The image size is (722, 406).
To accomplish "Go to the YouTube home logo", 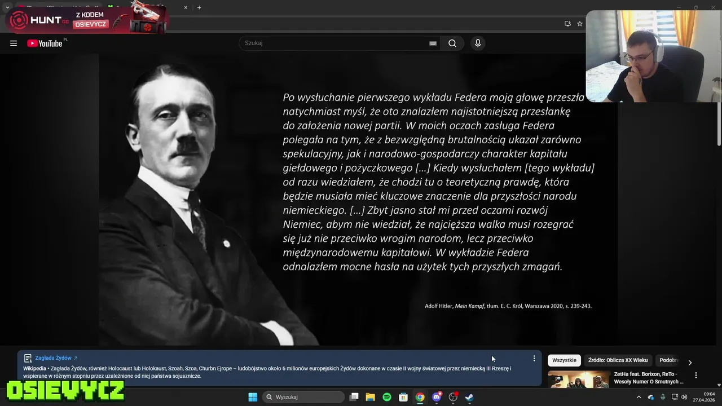I will pos(45,43).
